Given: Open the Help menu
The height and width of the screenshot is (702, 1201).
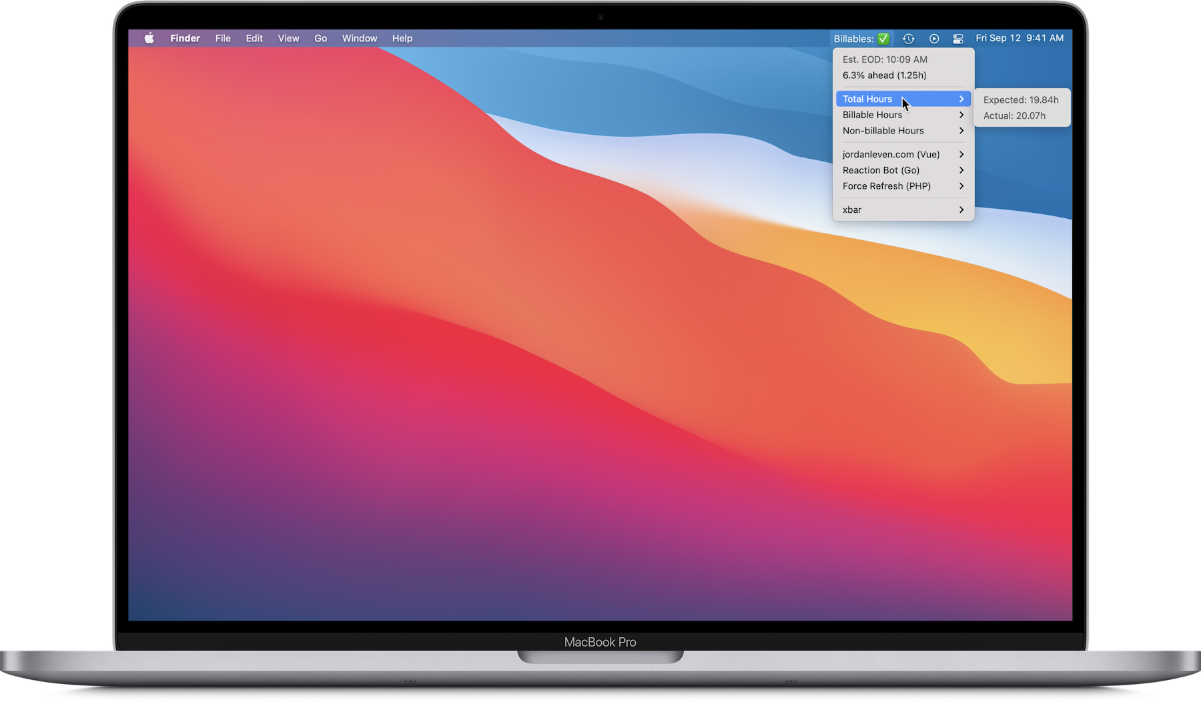Looking at the screenshot, I should [x=402, y=39].
